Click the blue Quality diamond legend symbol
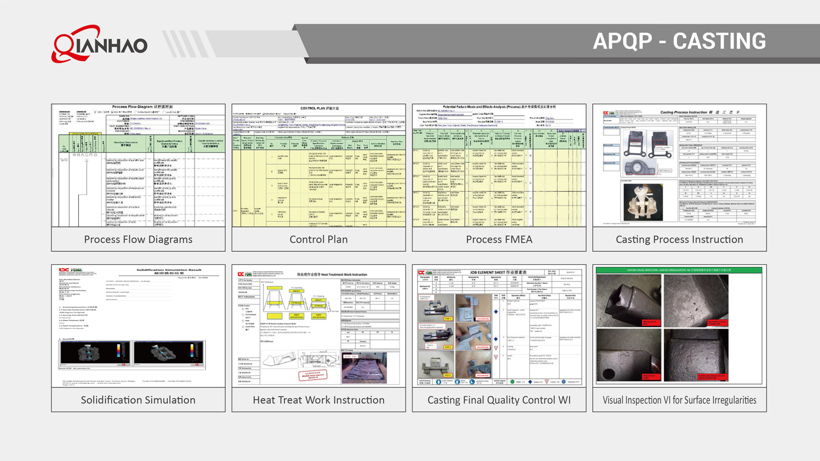Image resolution: width=820 pixels, height=461 pixels. pyautogui.click(x=529, y=382)
